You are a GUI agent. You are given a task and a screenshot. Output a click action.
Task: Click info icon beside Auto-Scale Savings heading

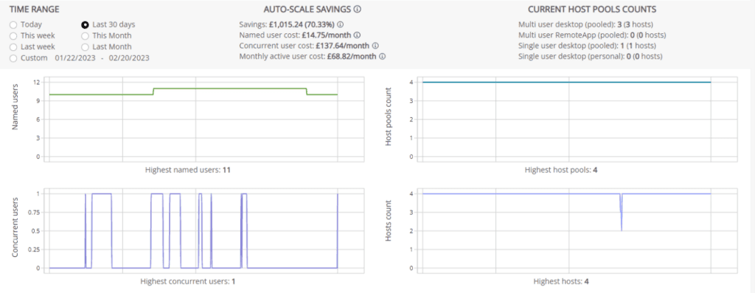(x=358, y=9)
